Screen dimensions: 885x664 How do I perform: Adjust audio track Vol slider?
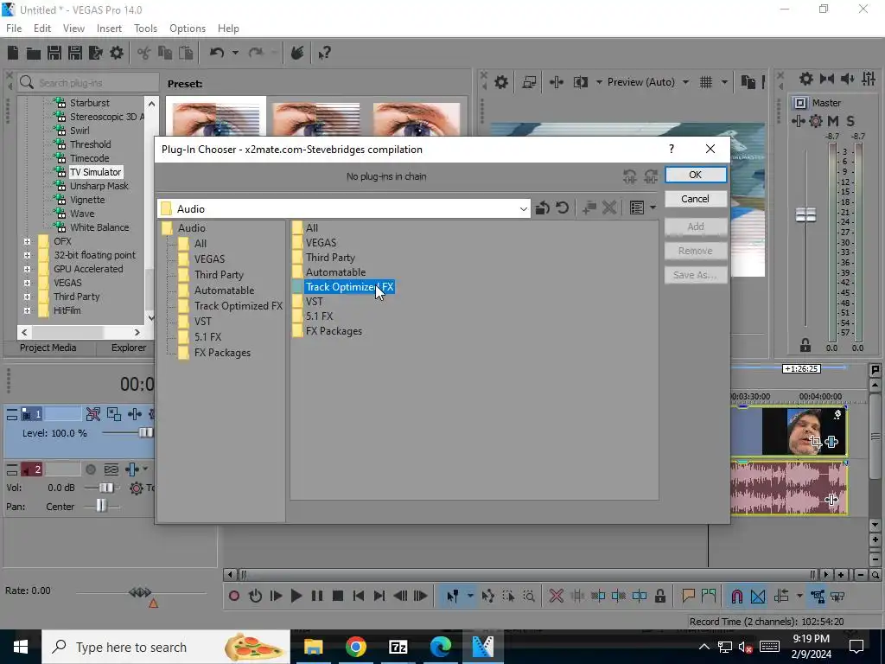(x=105, y=488)
